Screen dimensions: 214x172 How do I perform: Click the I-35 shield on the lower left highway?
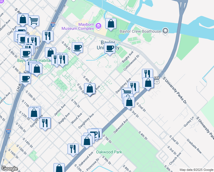coord(8,131)
